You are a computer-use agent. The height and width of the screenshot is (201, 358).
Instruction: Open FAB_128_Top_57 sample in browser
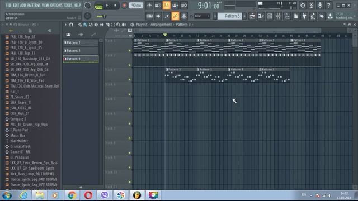point(22,37)
